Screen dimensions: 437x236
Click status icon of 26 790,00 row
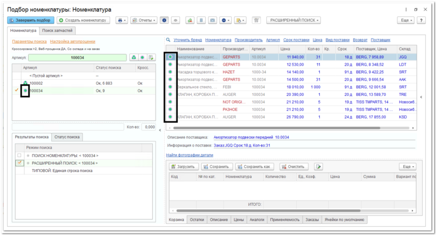pos(170,117)
